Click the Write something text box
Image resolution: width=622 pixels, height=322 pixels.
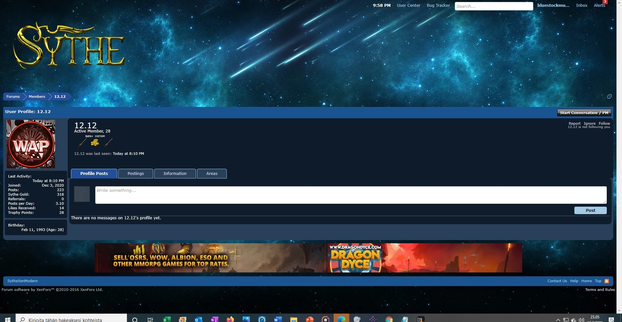(351, 195)
